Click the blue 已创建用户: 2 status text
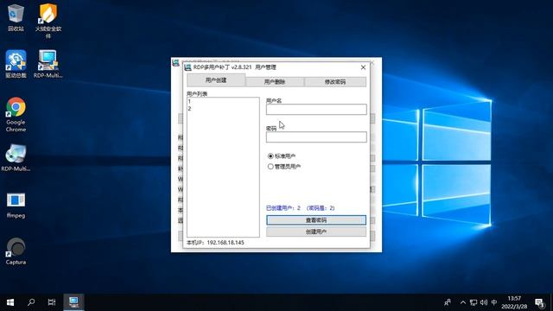553x311 pixels. coord(300,208)
